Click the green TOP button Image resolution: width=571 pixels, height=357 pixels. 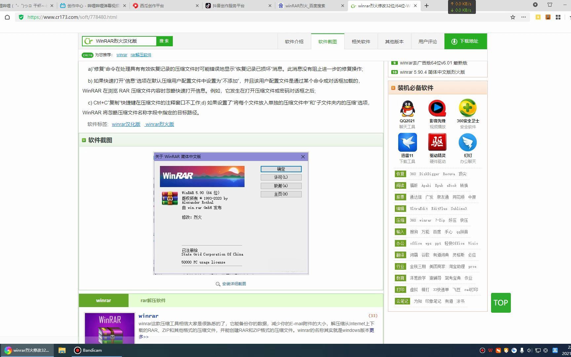coord(501,303)
